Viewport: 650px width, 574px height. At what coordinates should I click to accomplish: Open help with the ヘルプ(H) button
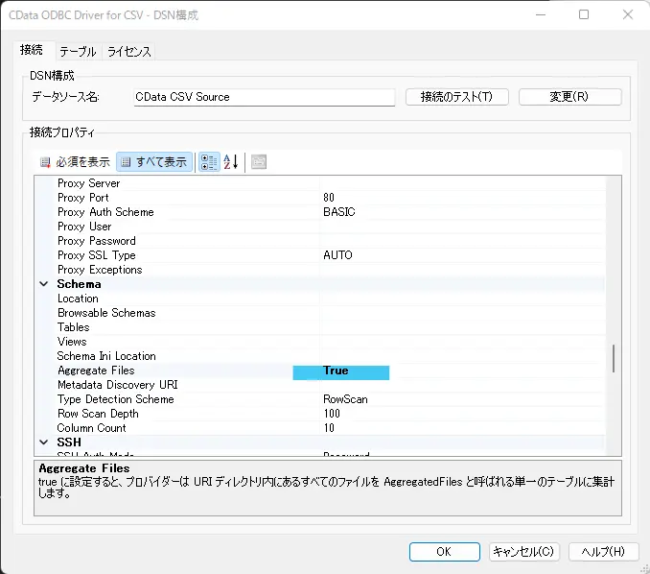click(x=603, y=552)
